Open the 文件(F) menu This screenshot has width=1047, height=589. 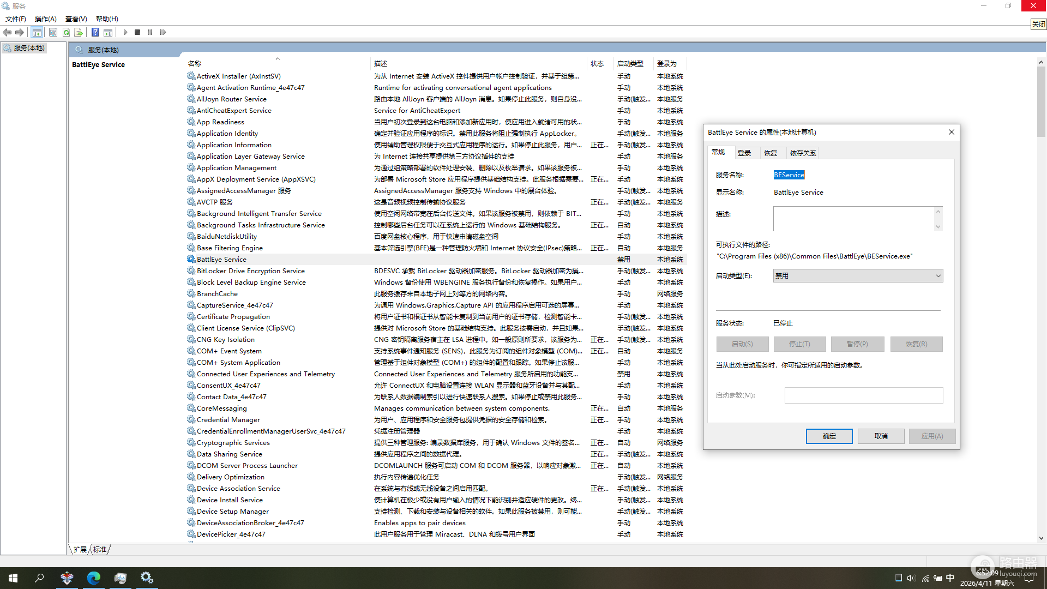(16, 19)
